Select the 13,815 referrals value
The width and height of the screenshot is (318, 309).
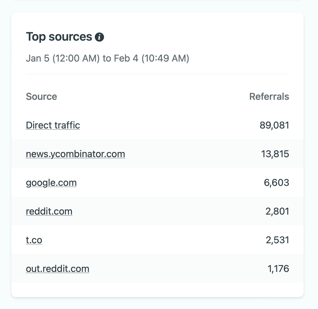(275, 154)
